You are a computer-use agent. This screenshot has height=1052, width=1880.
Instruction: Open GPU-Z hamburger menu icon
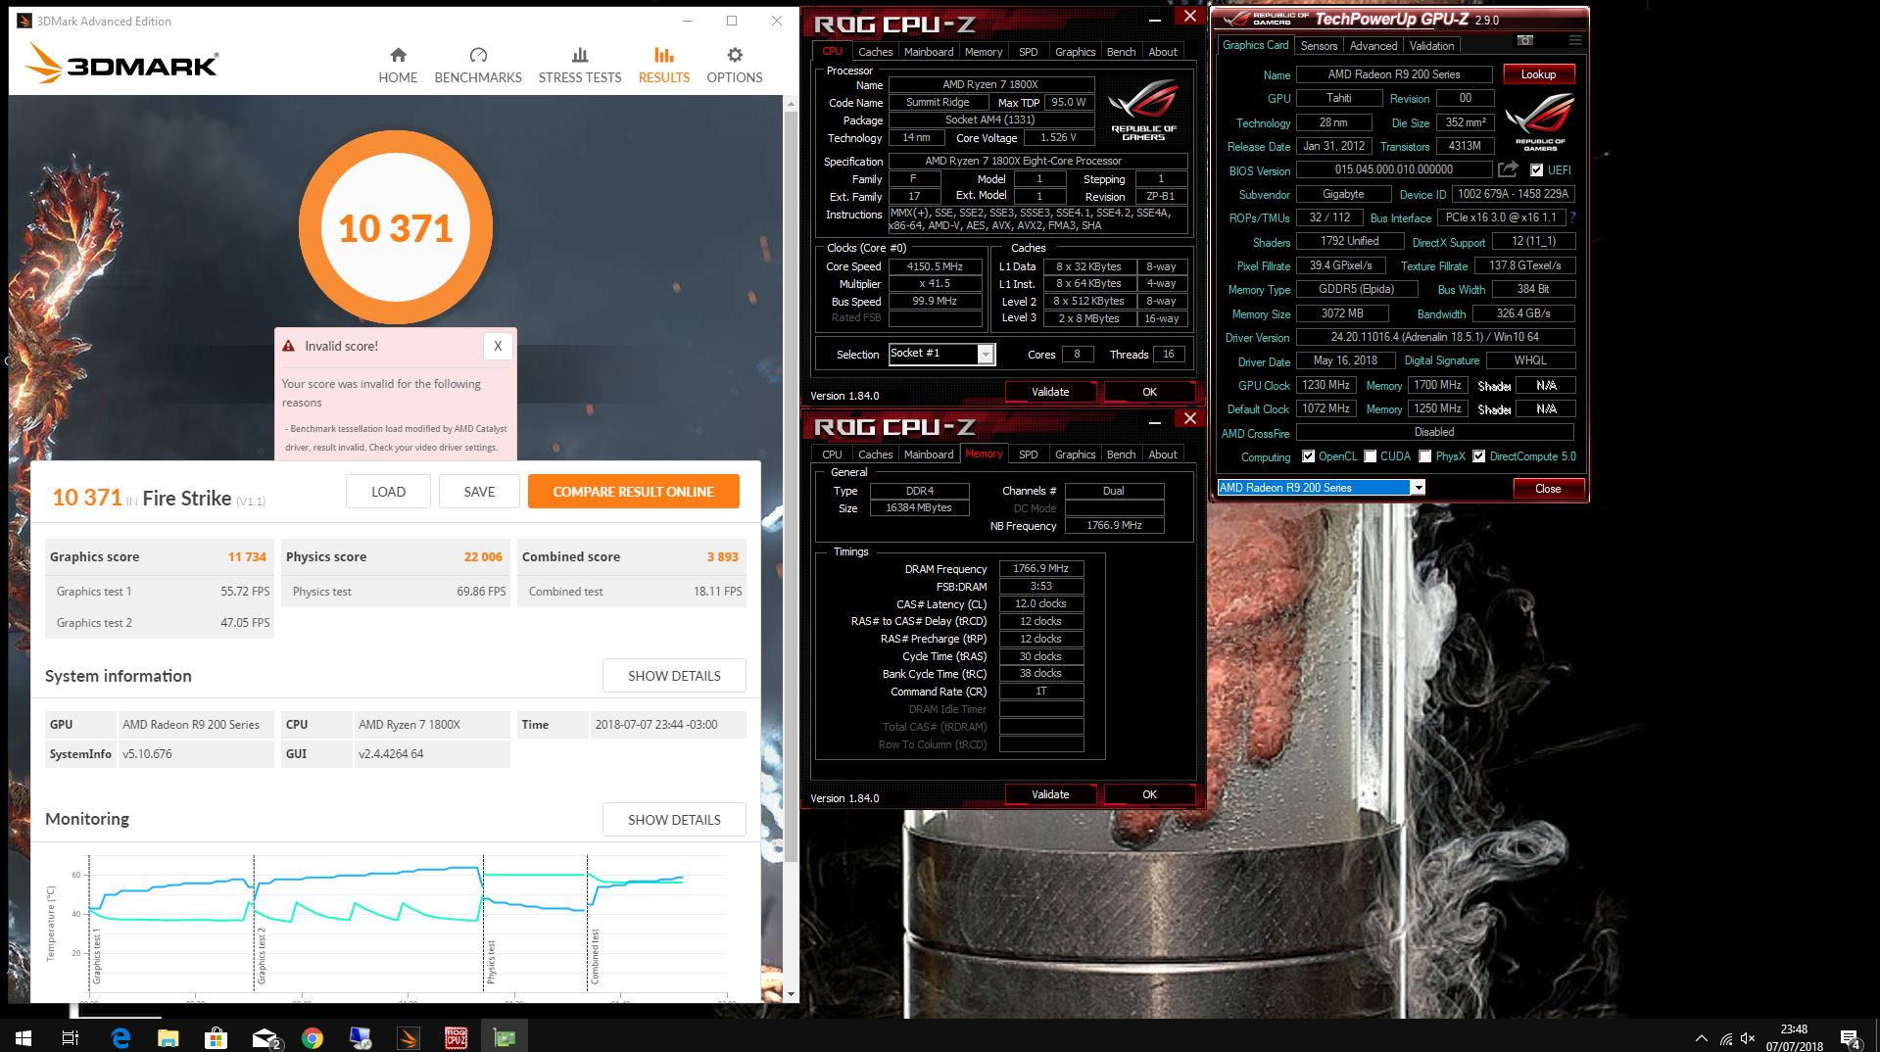(x=1575, y=40)
